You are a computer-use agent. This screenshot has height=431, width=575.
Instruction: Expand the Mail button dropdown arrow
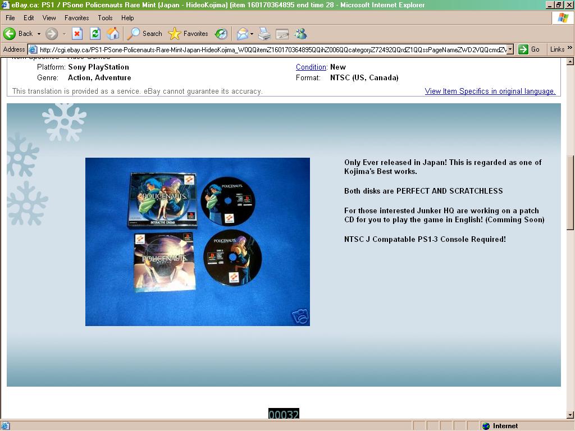click(252, 34)
